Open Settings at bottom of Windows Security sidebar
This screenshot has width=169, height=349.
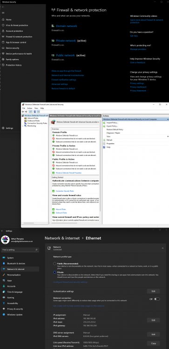click(x=9, y=128)
